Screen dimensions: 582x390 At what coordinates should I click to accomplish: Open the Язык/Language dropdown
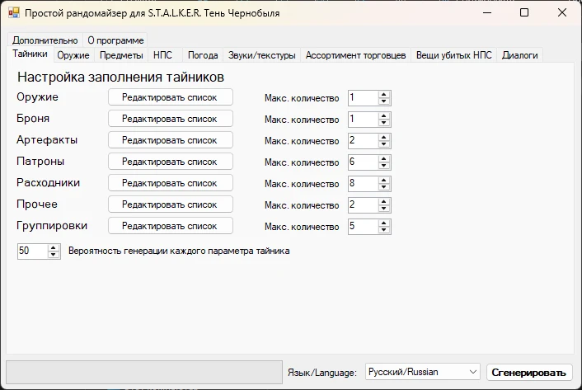point(422,372)
